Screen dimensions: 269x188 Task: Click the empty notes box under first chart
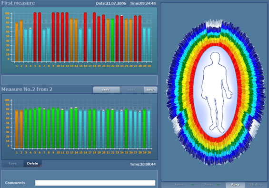point(79,80)
